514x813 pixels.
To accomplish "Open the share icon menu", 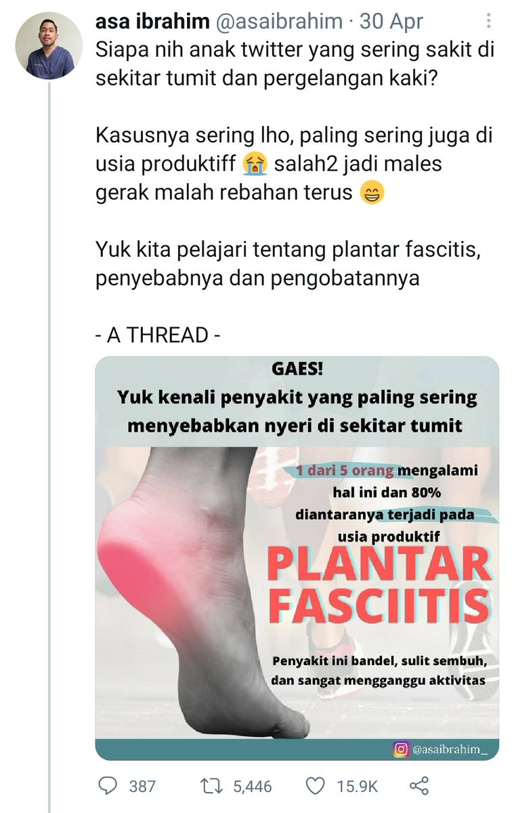I will pyautogui.click(x=420, y=787).
